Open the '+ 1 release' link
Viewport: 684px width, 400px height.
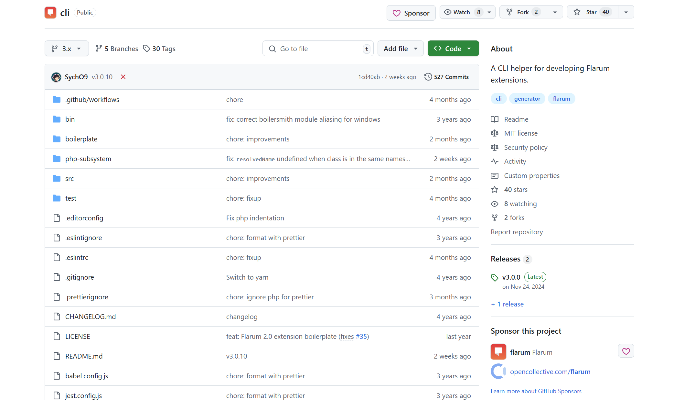[507, 304]
